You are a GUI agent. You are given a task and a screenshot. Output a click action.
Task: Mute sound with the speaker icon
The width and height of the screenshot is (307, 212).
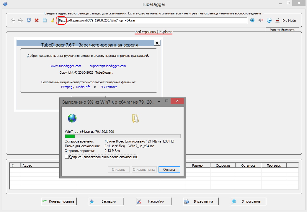(x=261, y=20)
